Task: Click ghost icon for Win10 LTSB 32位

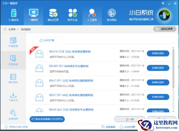Action: click(39, 54)
